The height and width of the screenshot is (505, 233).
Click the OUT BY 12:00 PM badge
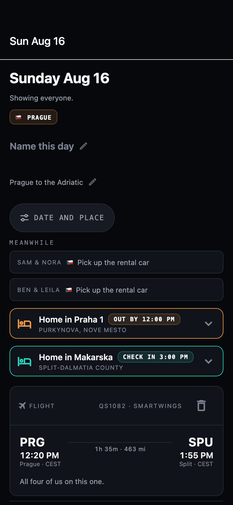[144, 319]
